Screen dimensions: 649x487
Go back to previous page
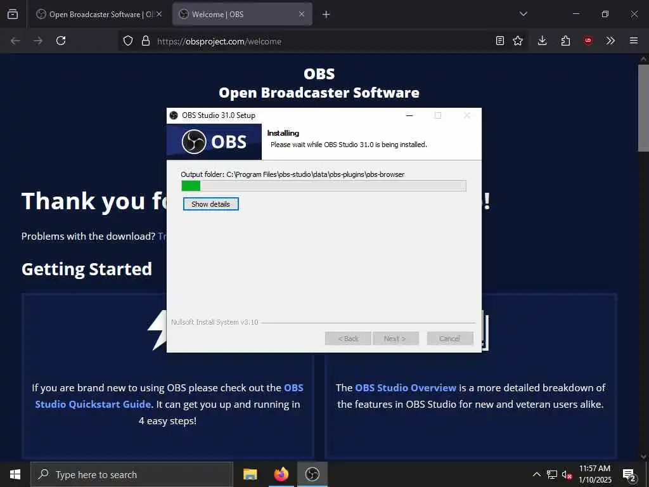click(15, 41)
